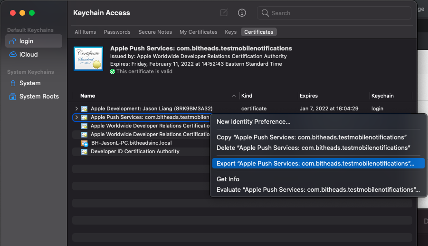This screenshot has width=428, height=246.
Task: Sort list by Kind column header
Action: 247,96
